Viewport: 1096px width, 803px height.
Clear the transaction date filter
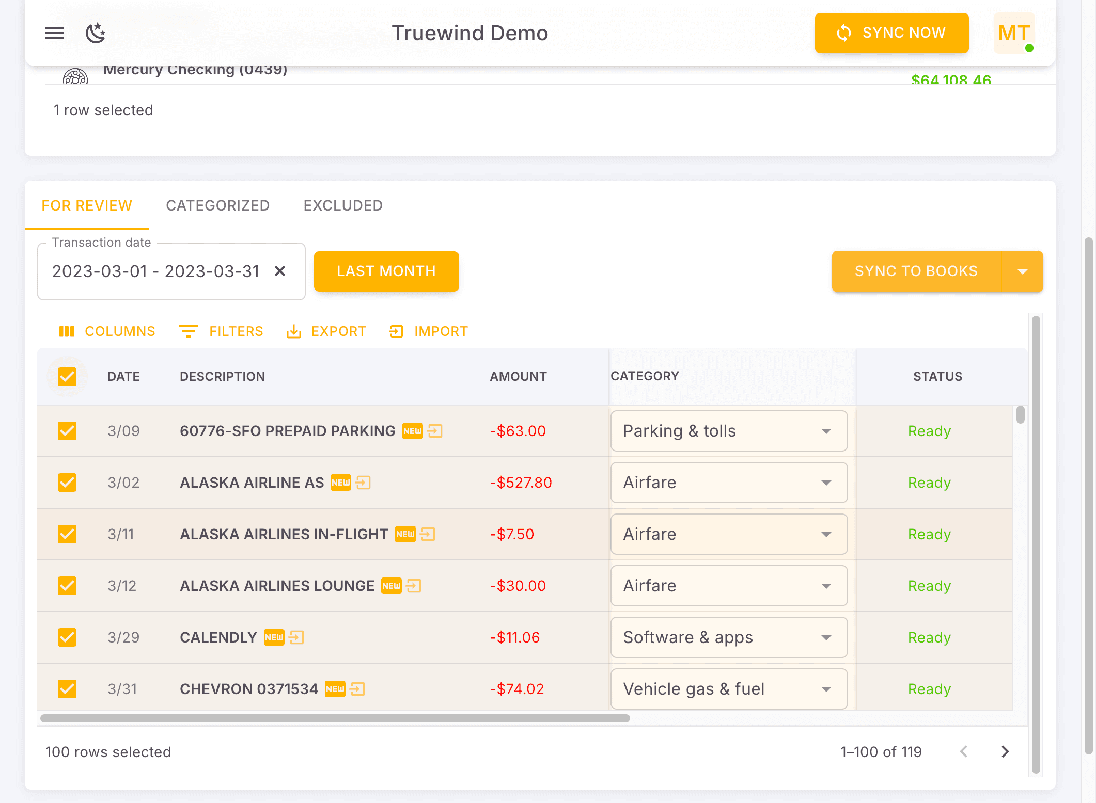tap(280, 271)
